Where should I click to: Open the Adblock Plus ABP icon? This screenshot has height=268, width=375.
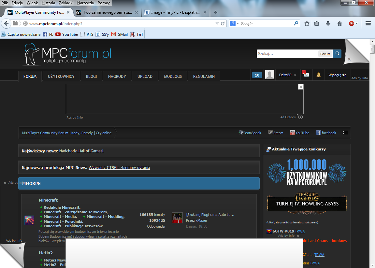(x=351, y=23)
